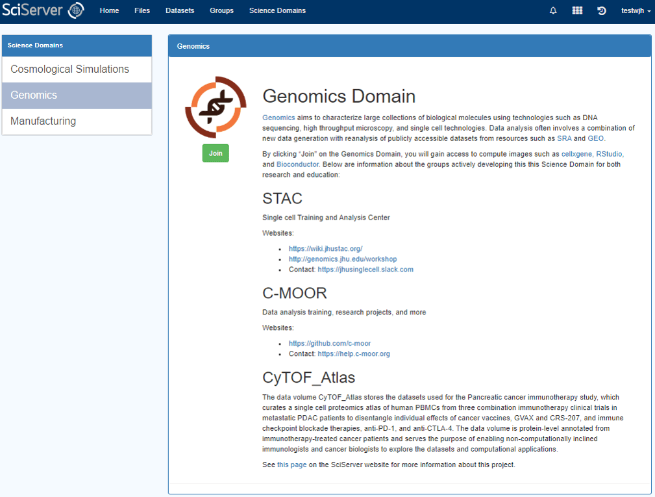Open the Files menu item
The width and height of the screenshot is (655, 497).
tap(142, 11)
